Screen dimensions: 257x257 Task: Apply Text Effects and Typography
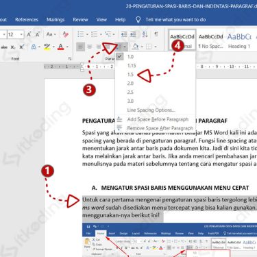pos(34,47)
